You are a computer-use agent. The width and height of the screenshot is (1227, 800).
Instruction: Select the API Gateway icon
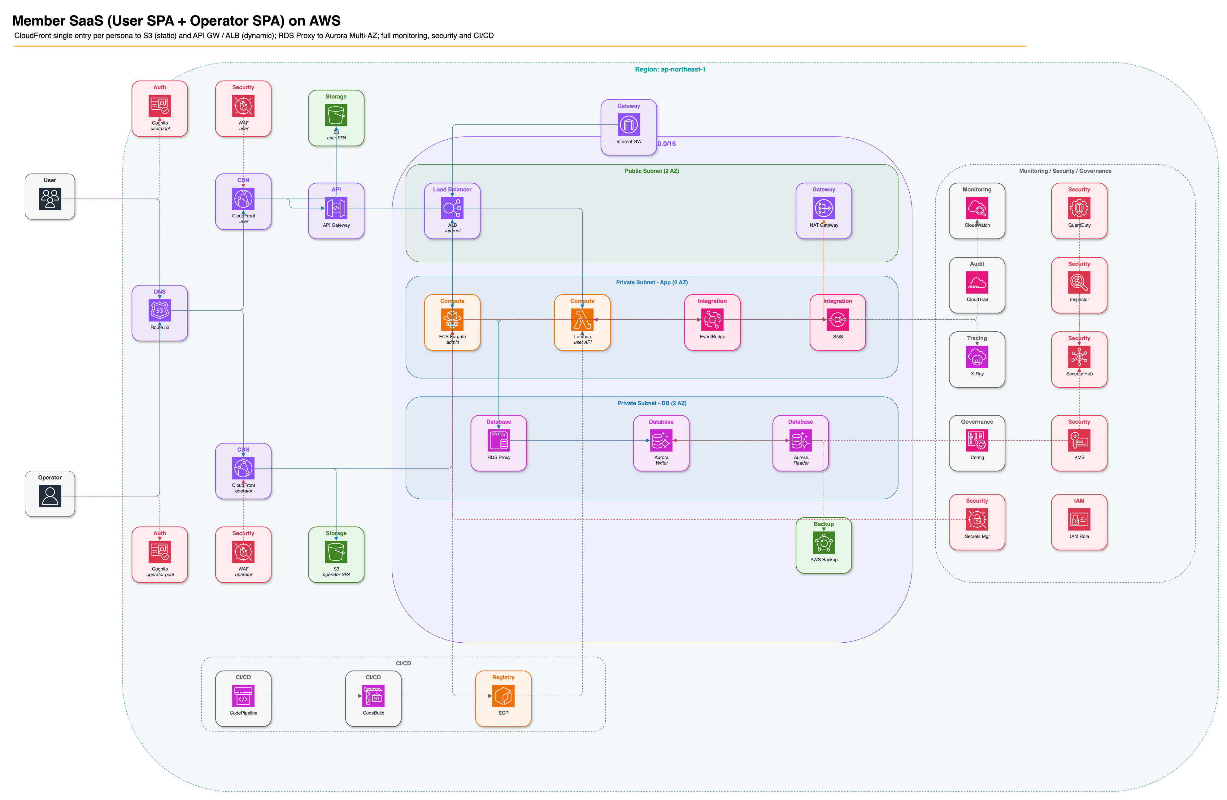pyautogui.click(x=336, y=208)
